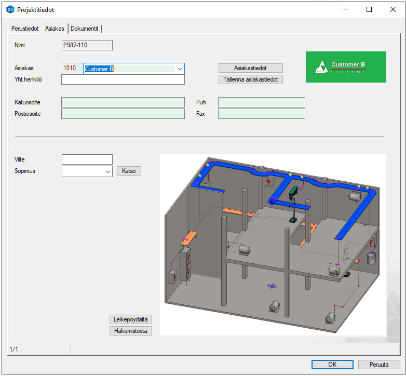Viewport: 406px width, 376px height.
Task: Confirm the dialog with OK
Action: coord(332,365)
